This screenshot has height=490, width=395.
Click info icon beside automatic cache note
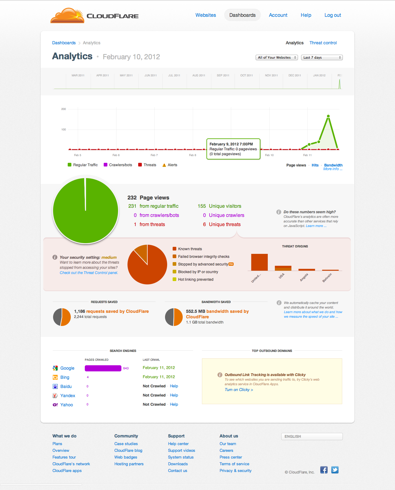[x=279, y=303]
